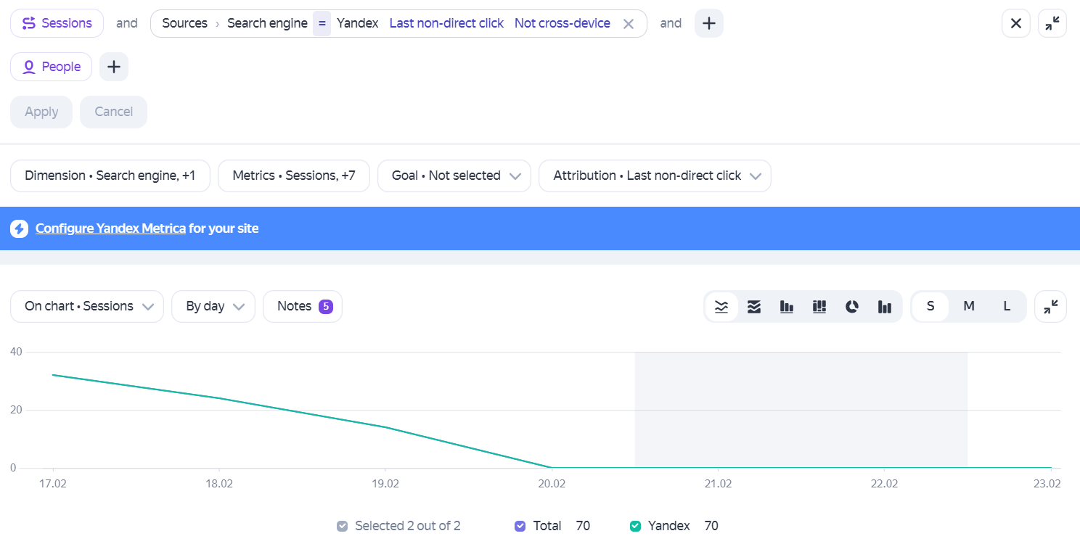Expand the Goal Not selected dropdown
This screenshot has height=544, width=1080.
[454, 176]
